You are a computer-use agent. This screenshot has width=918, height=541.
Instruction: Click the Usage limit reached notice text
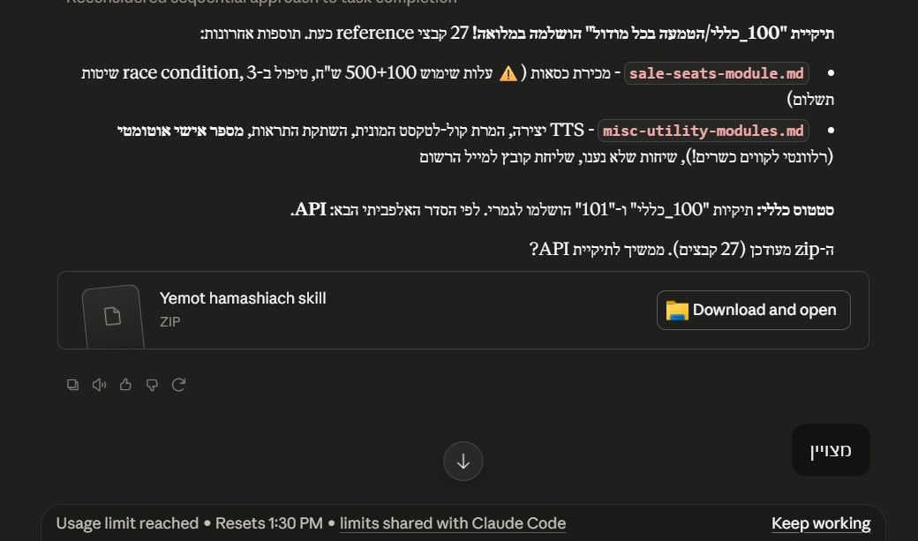tap(128, 523)
